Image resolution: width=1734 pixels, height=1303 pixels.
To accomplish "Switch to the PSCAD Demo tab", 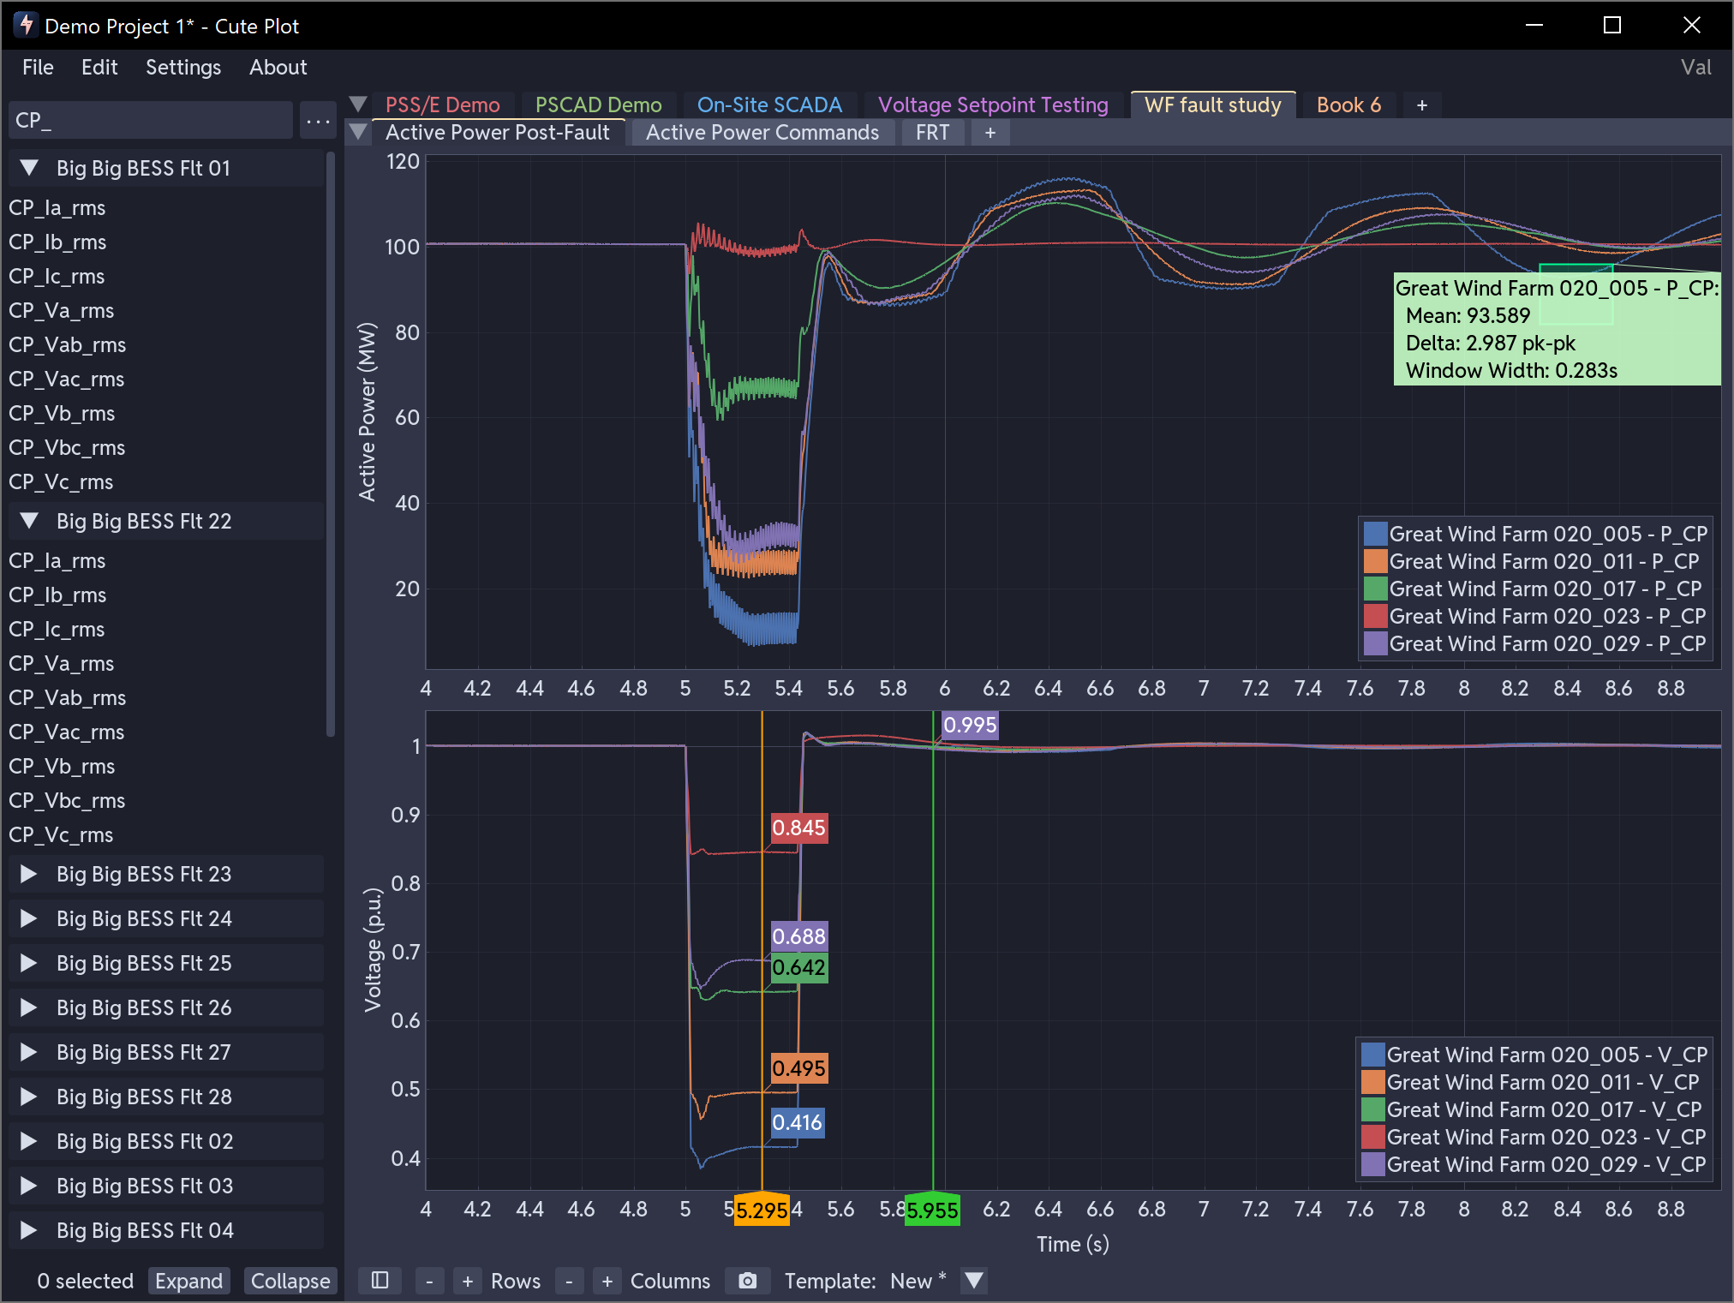I will 598,105.
